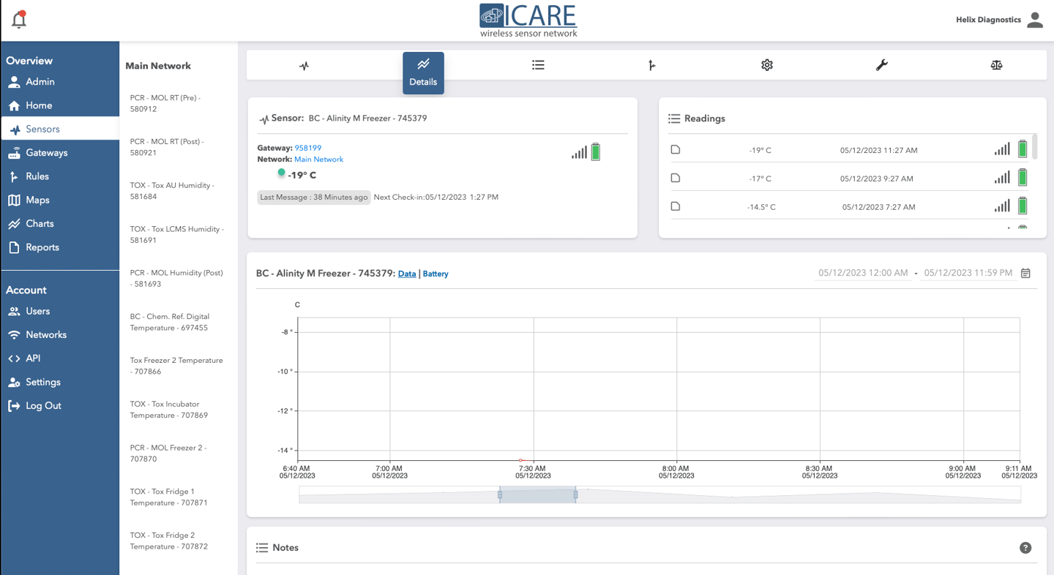Open the readings list tab icon

(x=538, y=65)
